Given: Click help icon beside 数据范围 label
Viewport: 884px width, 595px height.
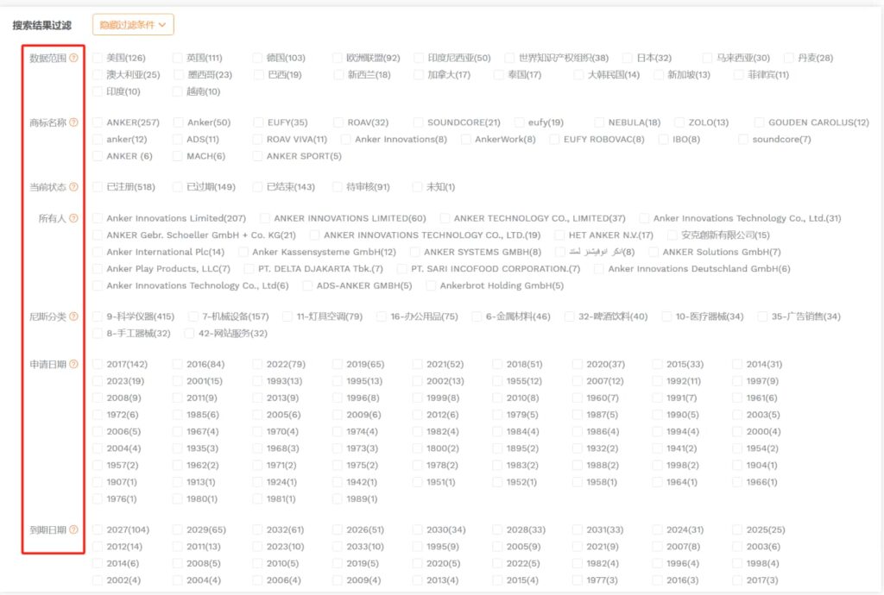Looking at the screenshot, I should [73, 58].
